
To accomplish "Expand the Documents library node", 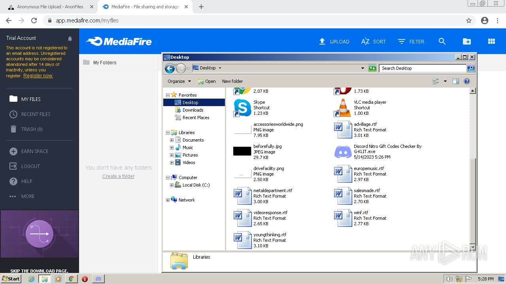I will pyautogui.click(x=172, y=140).
